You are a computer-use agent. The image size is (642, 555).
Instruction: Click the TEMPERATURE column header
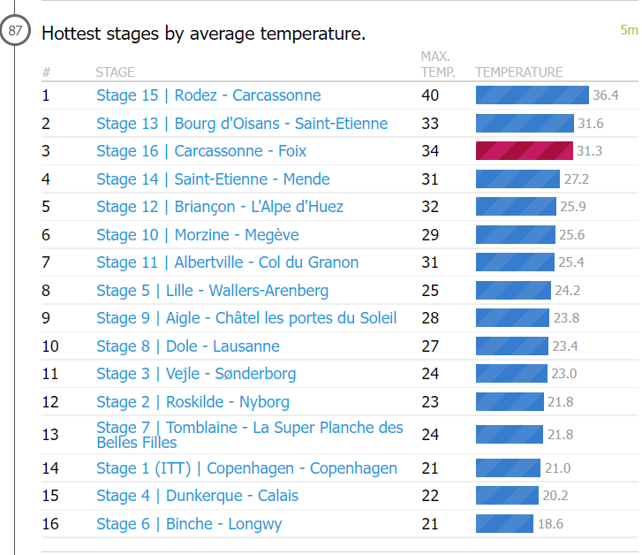(518, 72)
